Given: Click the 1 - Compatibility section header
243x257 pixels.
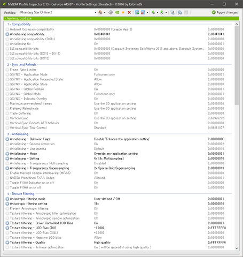Looking at the screenshot, I should pos(19,24).
